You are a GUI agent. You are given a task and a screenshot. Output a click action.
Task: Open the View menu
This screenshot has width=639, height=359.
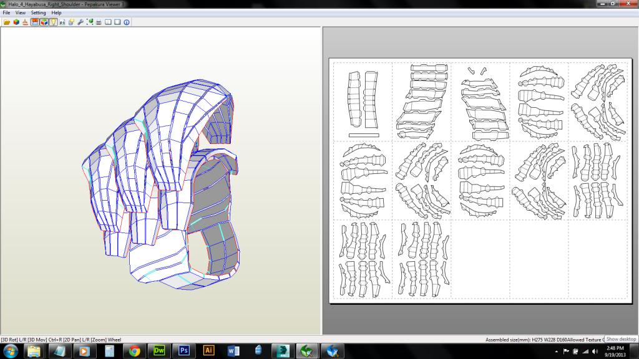pos(21,12)
